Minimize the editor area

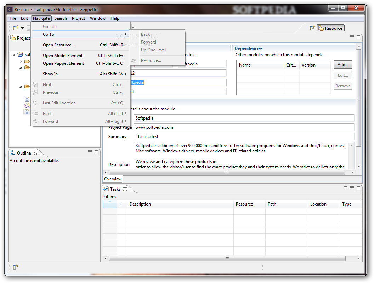[x=352, y=36]
